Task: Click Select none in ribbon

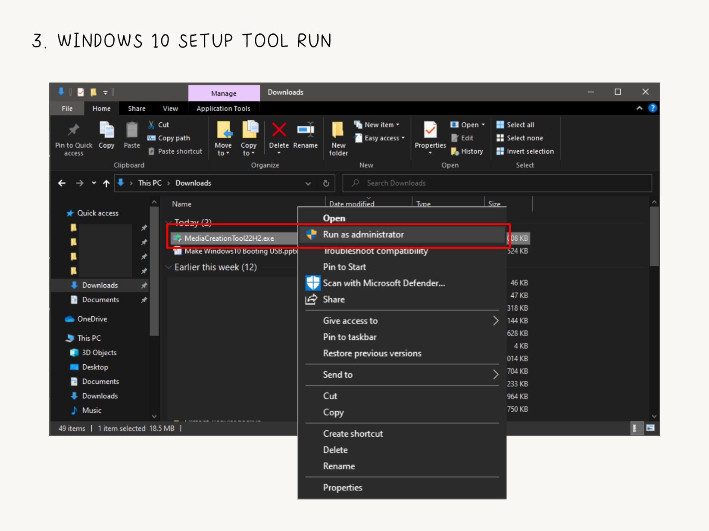Action: coord(520,138)
